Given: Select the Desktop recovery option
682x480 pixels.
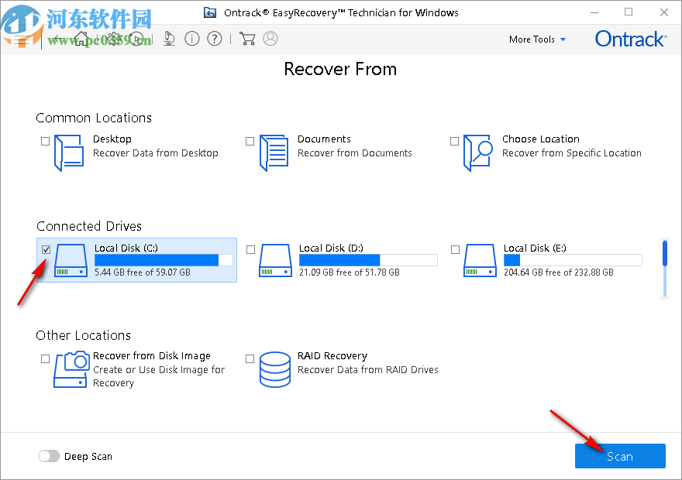Looking at the screenshot, I should click(45, 141).
